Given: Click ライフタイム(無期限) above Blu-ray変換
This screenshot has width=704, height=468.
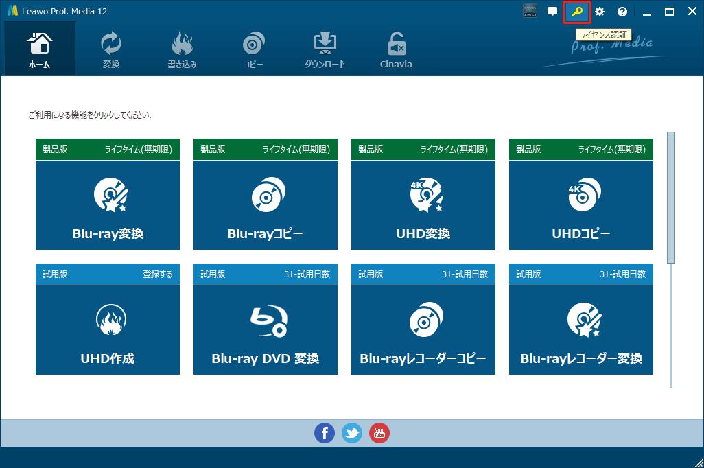Looking at the screenshot, I should pyautogui.click(x=139, y=149).
